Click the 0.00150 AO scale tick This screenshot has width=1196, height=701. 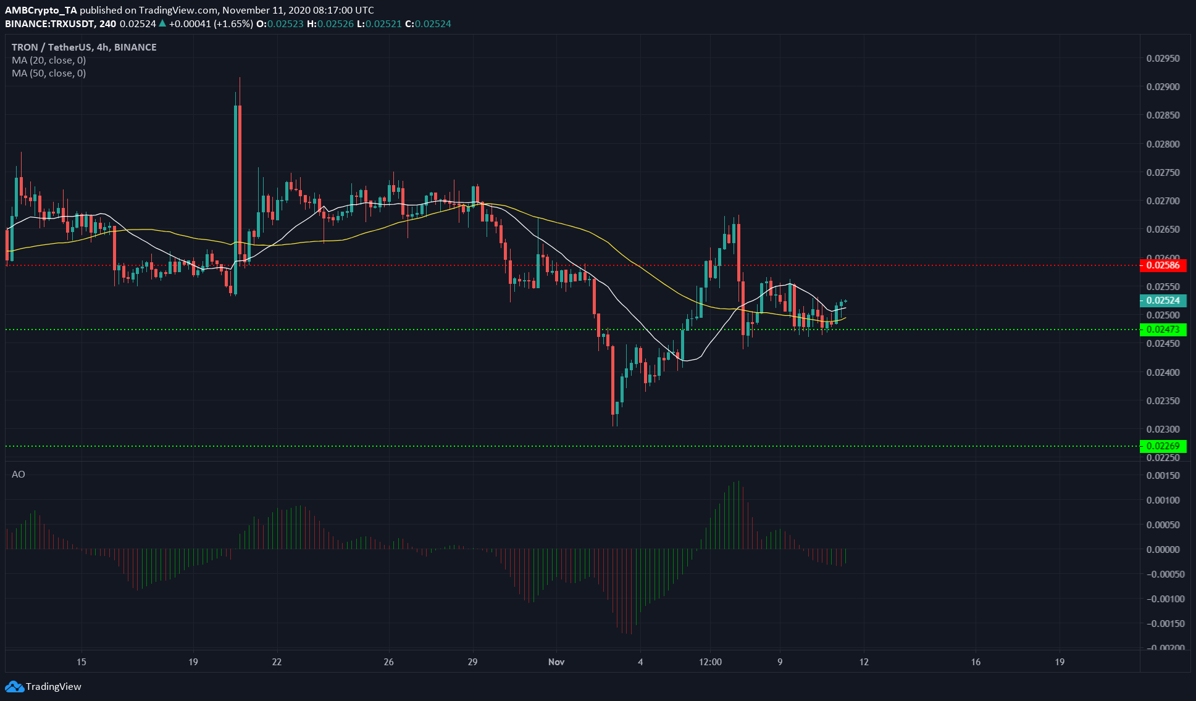1163,475
